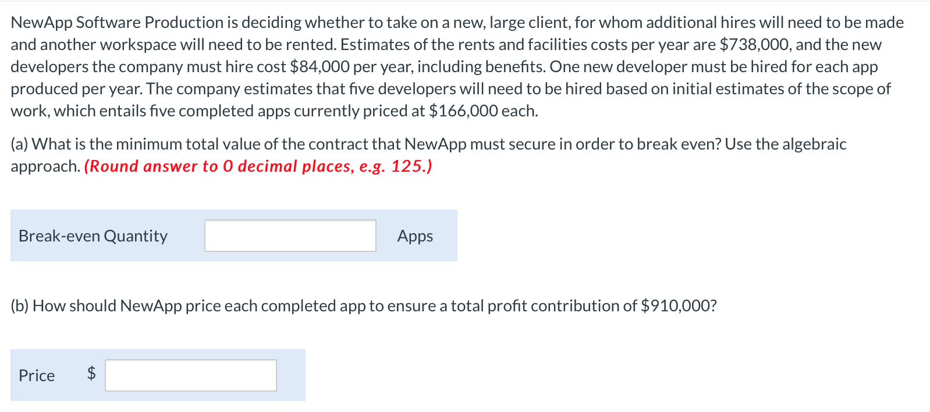Click inside the Break-even Quantity input box

click(x=289, y=235)
